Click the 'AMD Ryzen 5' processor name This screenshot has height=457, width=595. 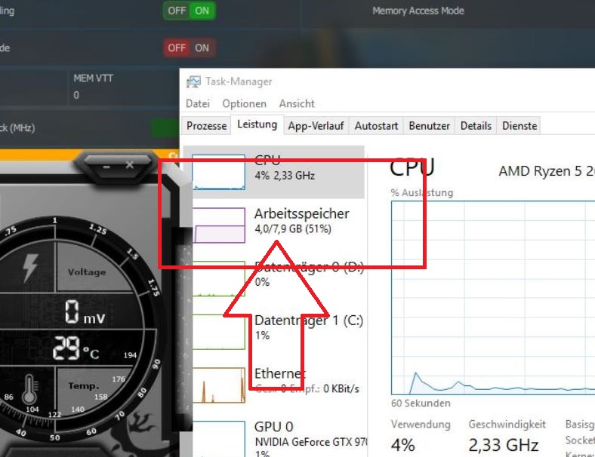pyautogui.click(x=547, y=171)
